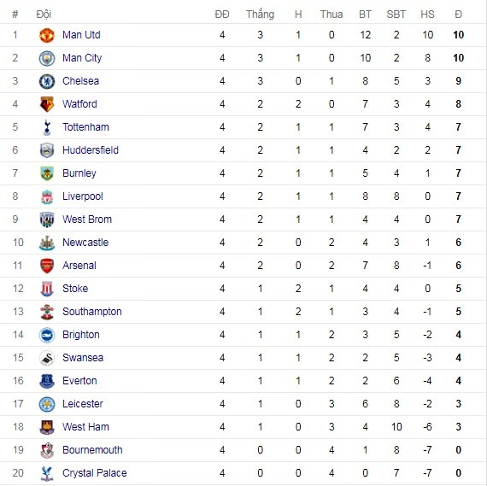
Task: Click the Watford club crest
Action: pos(47,104)
